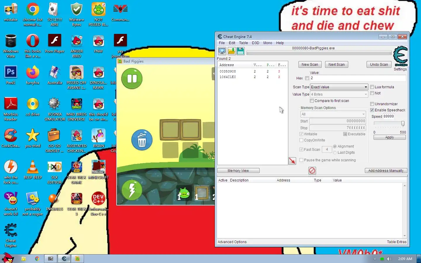Open the MINECRAFT desktop icon
The height and width of the screenshot is (263, 421).
[99, 170]
